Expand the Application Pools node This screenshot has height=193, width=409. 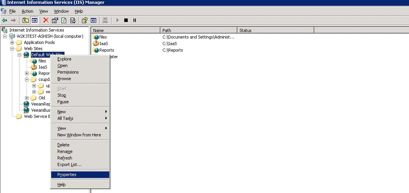click(12, 42)
